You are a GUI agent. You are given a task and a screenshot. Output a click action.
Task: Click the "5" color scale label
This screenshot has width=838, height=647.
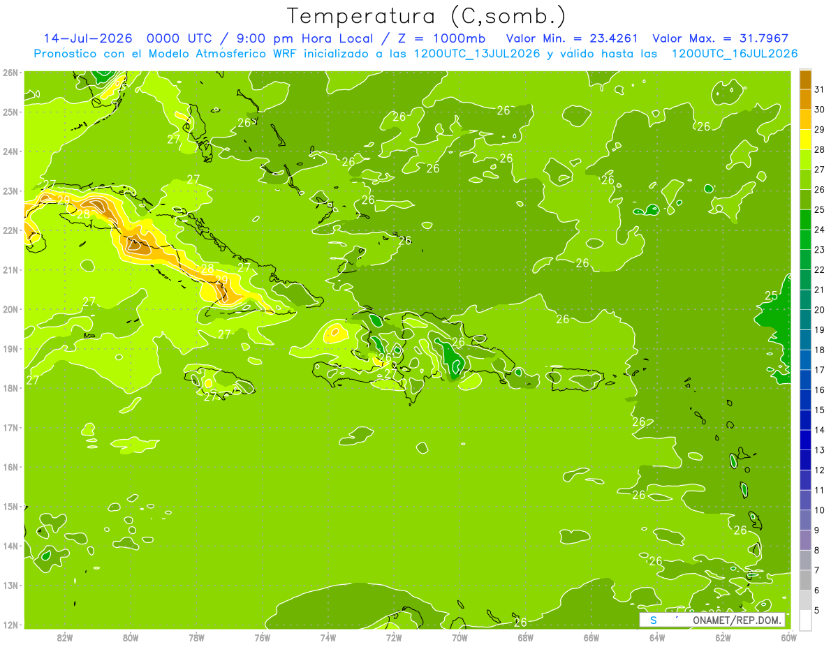pyautogui.click(x=817, y=610)
